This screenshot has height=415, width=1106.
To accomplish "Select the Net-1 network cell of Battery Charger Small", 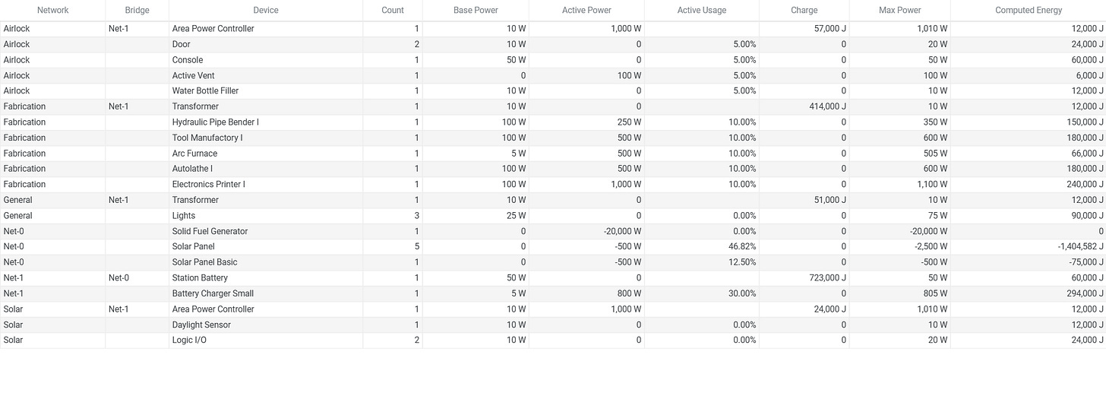I will click(x=52, y=294).
